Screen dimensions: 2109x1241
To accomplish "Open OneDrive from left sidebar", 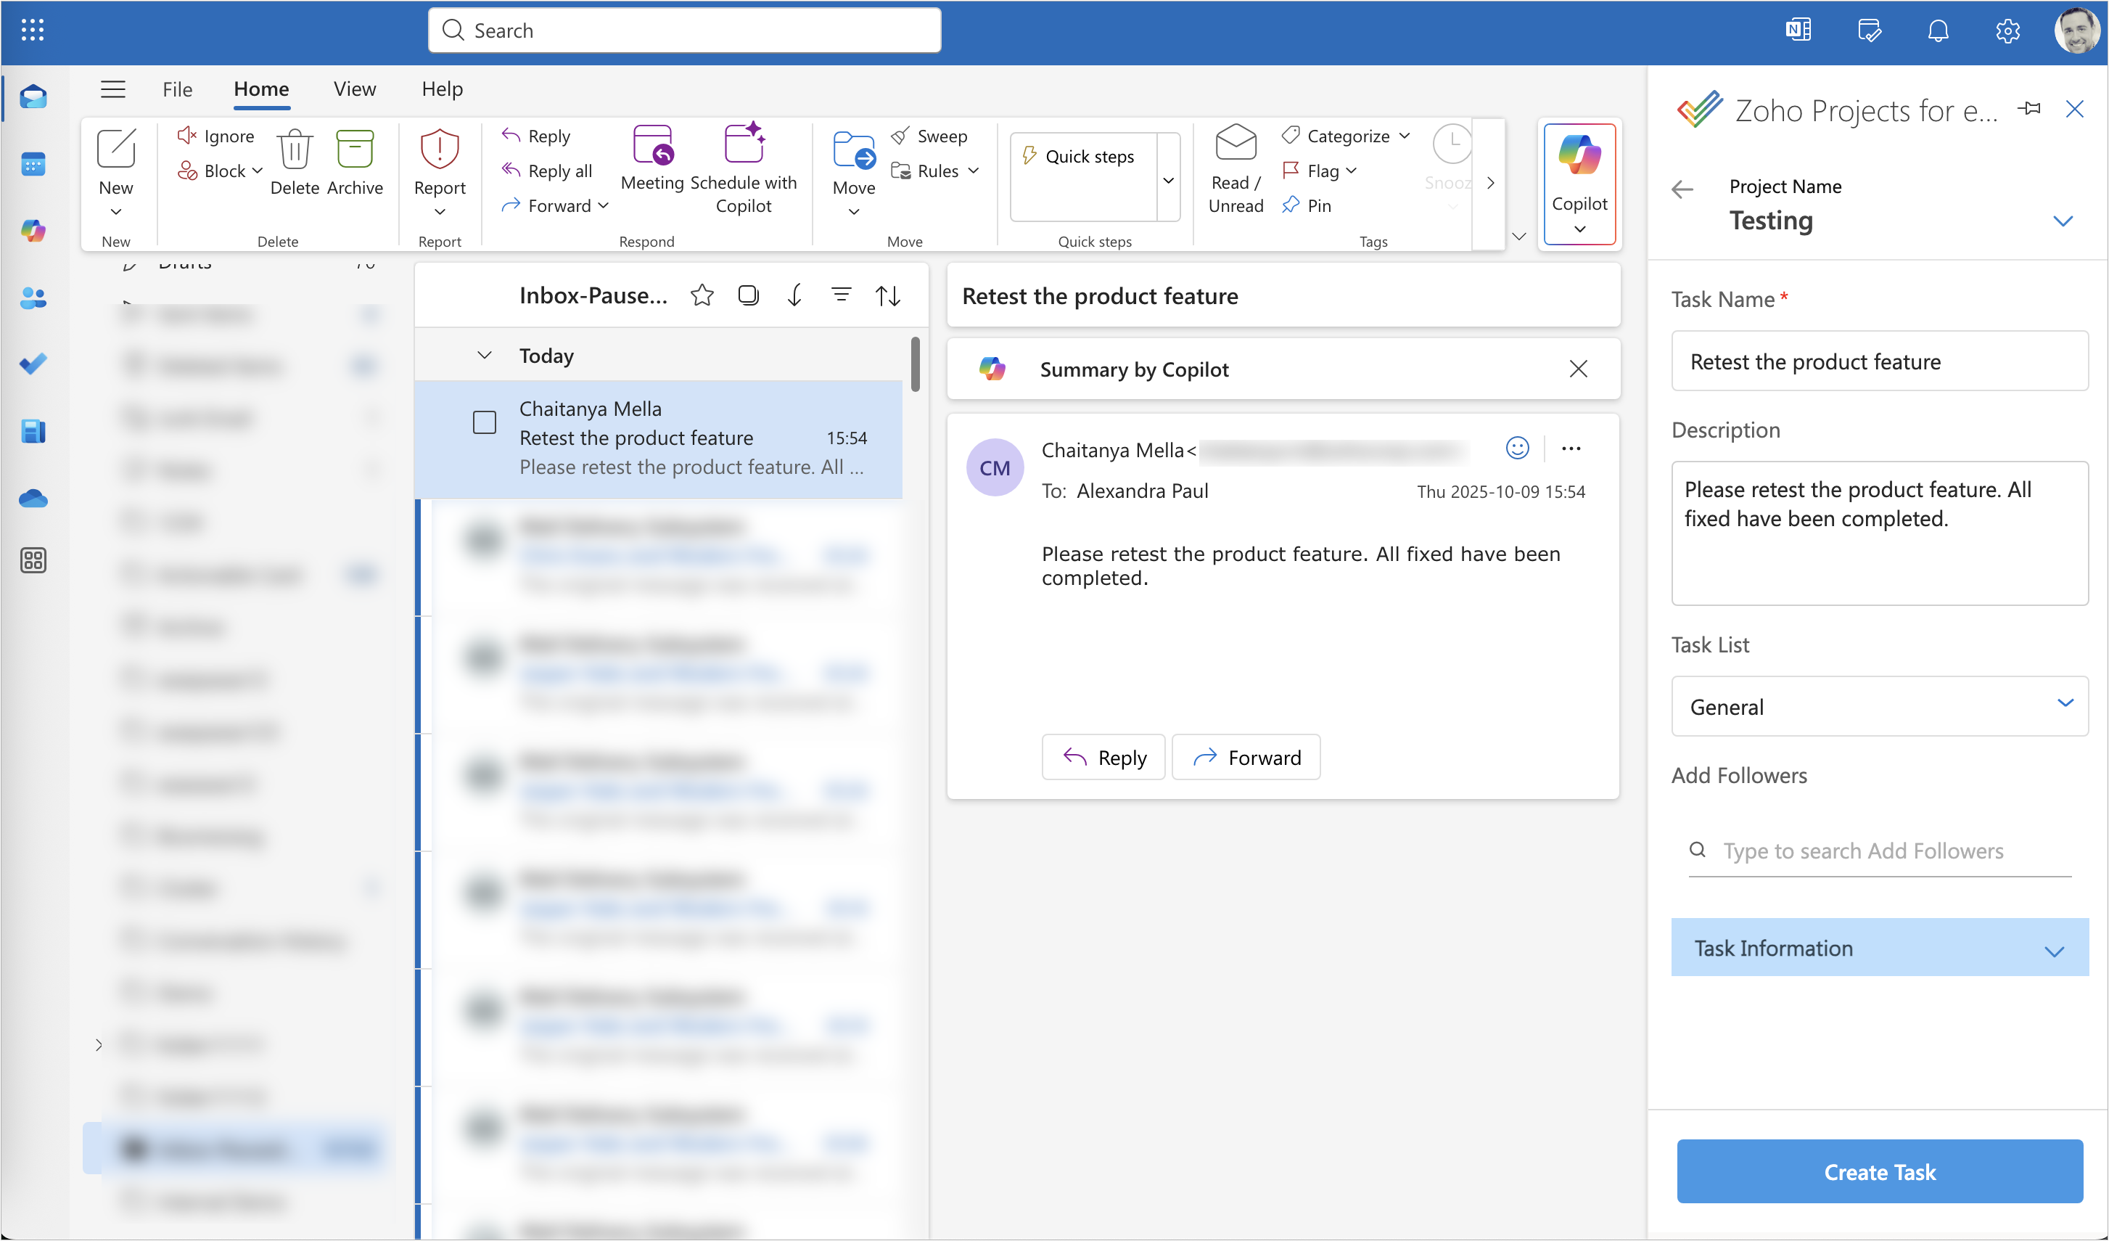I will coord(33,499).
